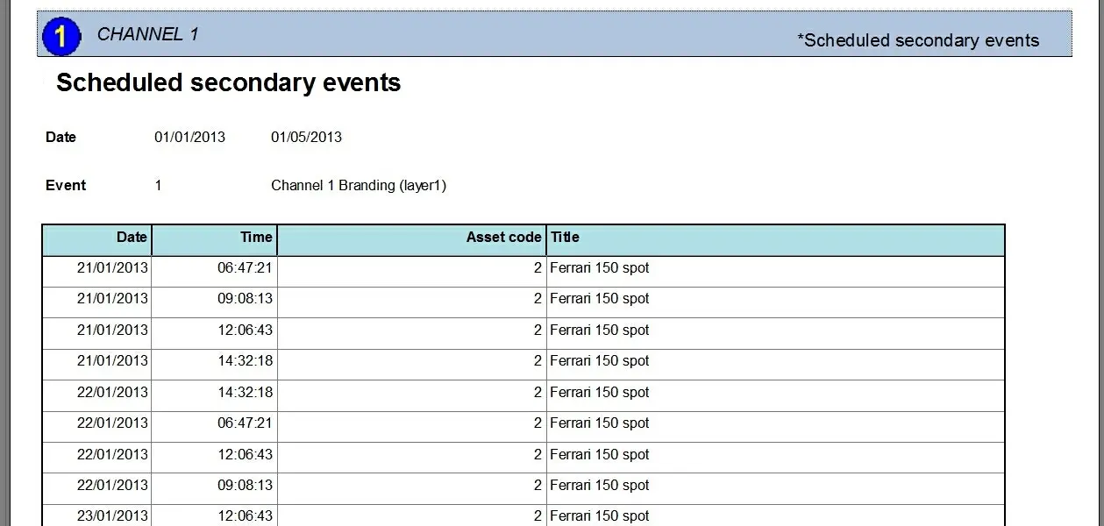
Task: Click the bold Scheduled secondary events heading
Action: tap(228, 82)
